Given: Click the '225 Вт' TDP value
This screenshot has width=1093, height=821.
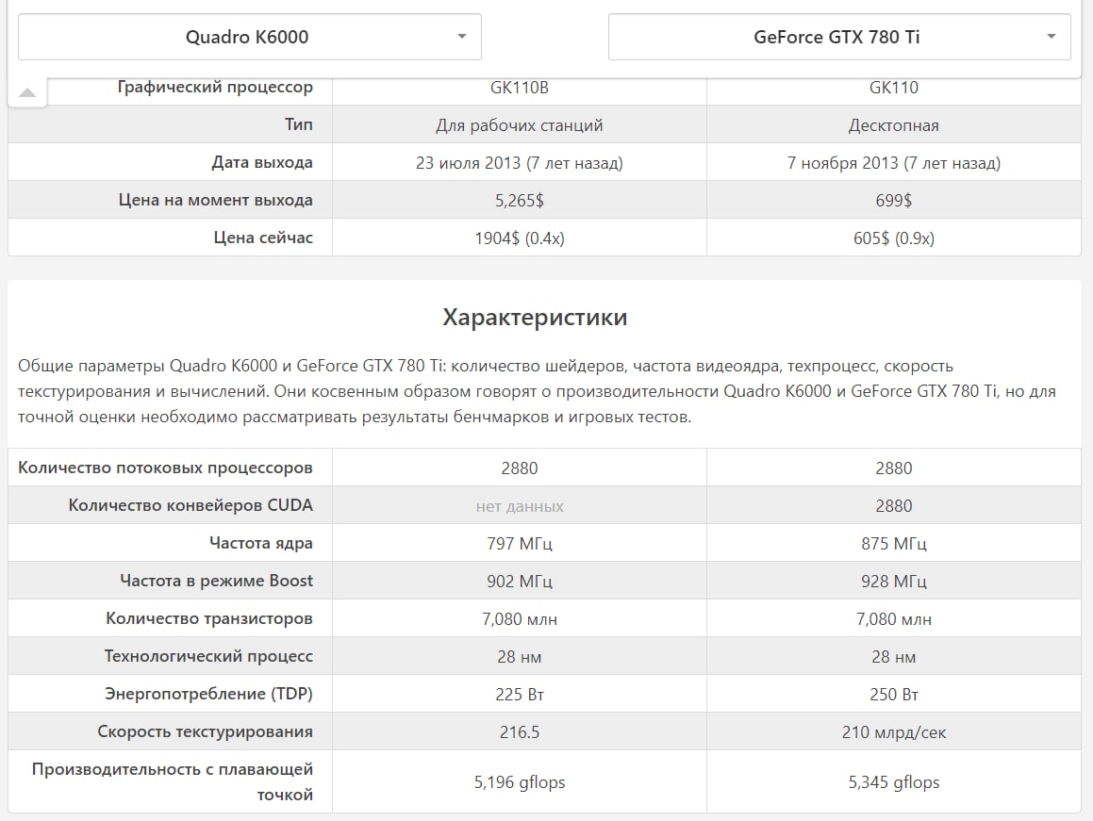Looking at the screenshot, I should 520,694.
